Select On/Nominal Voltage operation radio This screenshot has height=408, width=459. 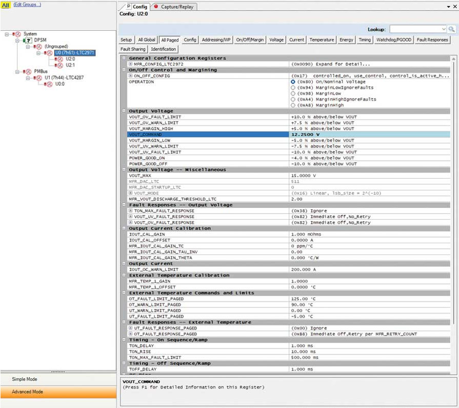pos(293,82)
